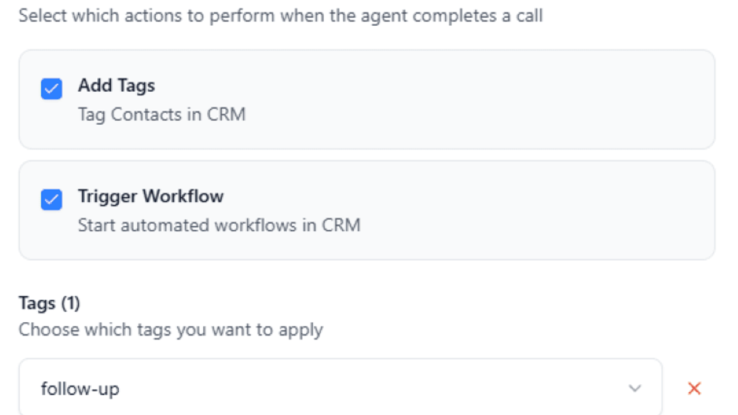Remove the follow-up tag with red X
Viewport: 738px width, 415px height.
694,389
